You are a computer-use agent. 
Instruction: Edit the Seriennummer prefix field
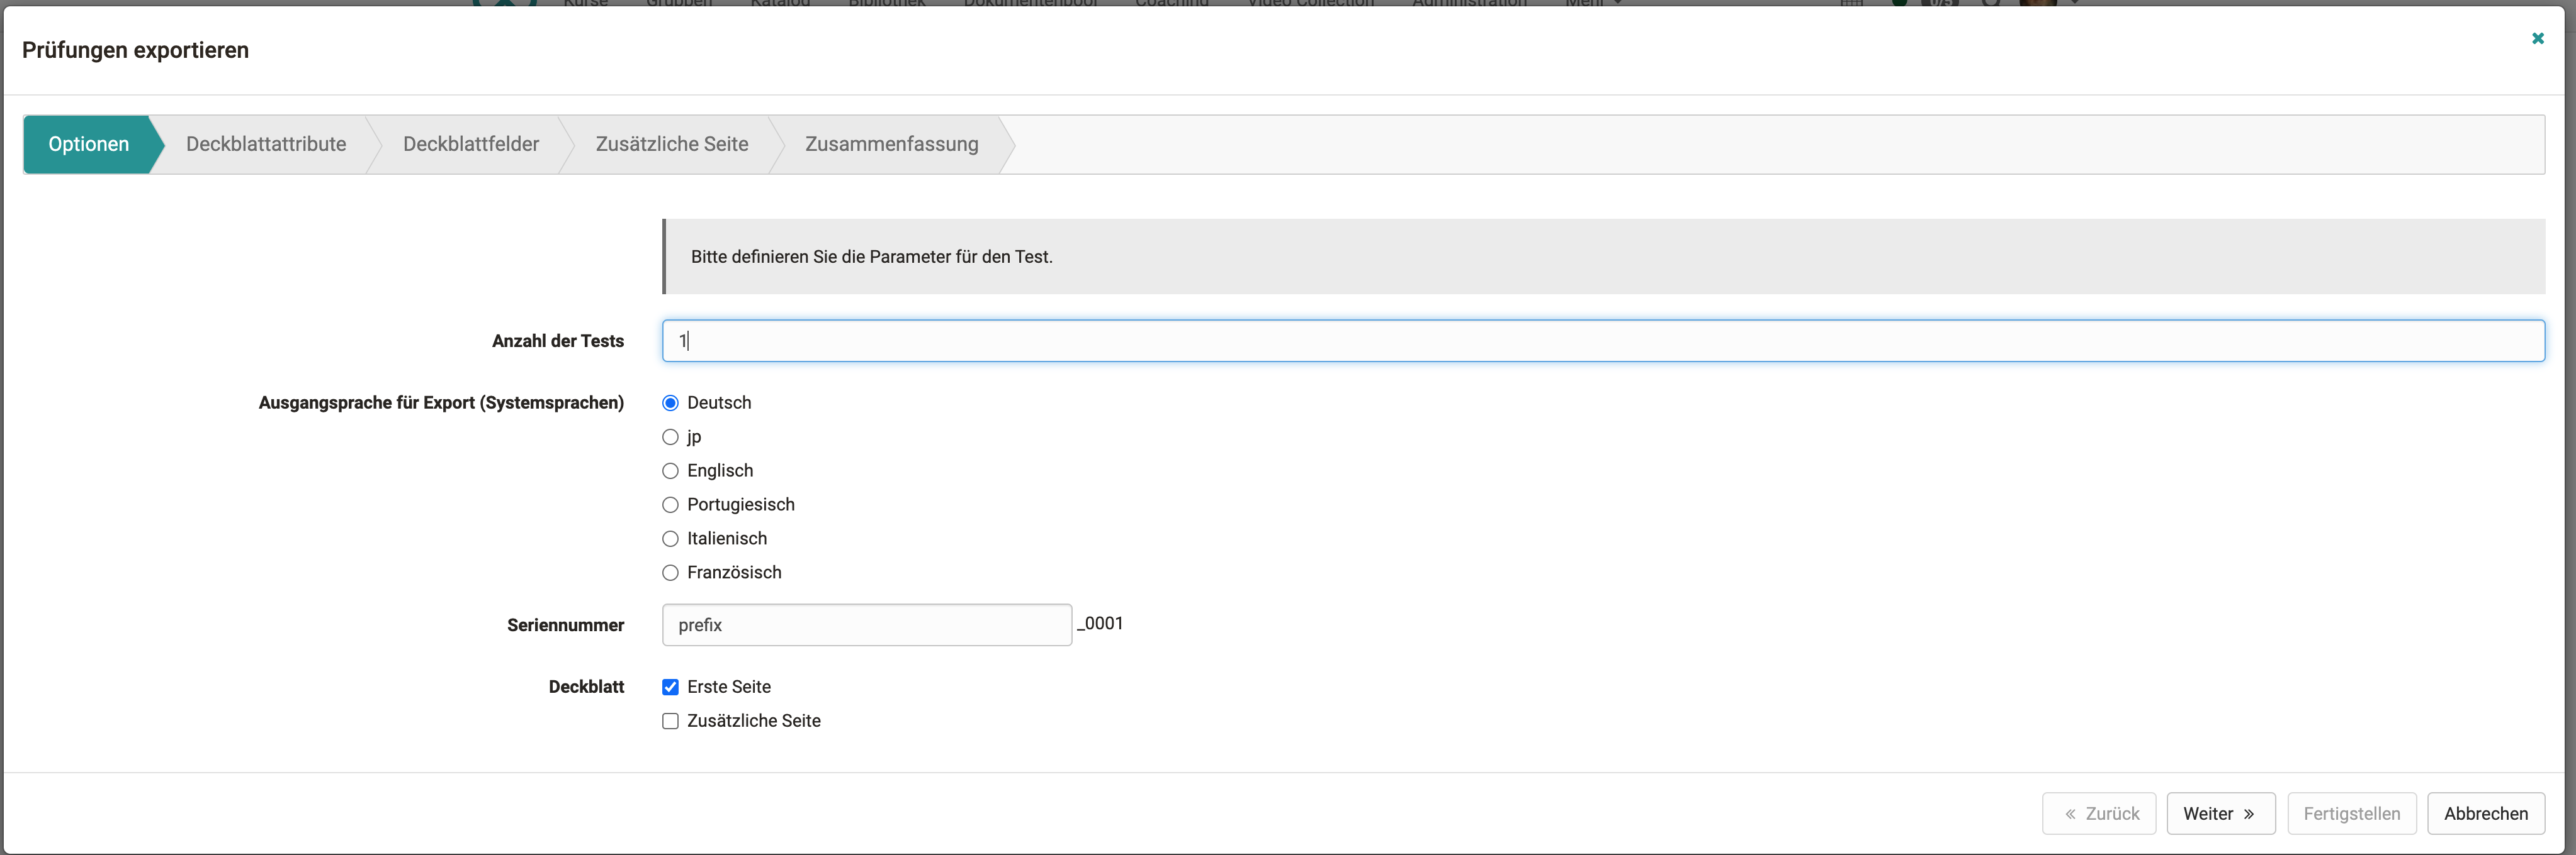click(866, 624)
